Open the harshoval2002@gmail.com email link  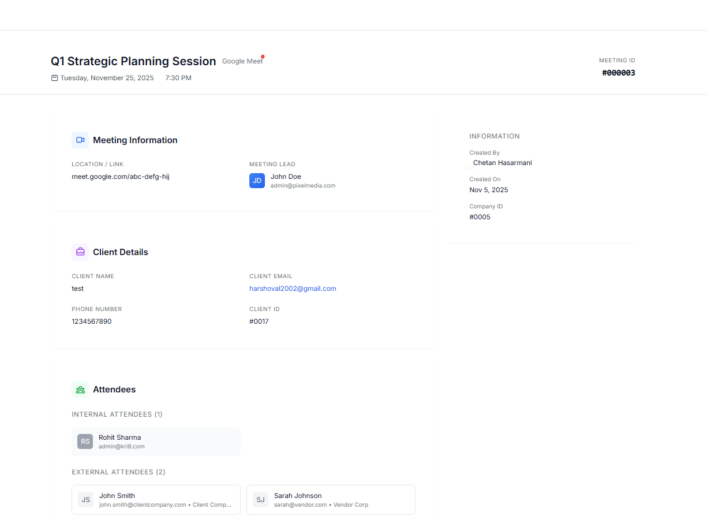pyautogui.click(x=293, y=289)
